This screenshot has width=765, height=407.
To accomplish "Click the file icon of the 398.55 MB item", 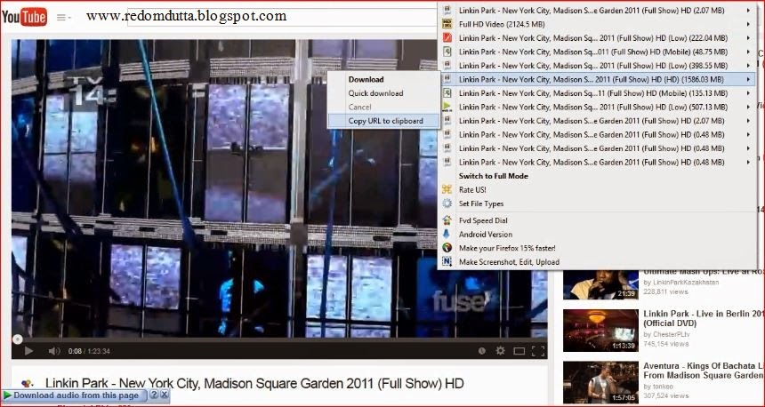I will tap(447, 65).
